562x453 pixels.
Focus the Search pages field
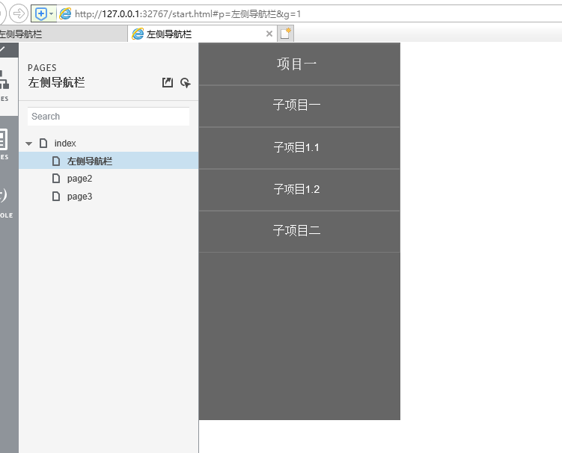(109, 117)
